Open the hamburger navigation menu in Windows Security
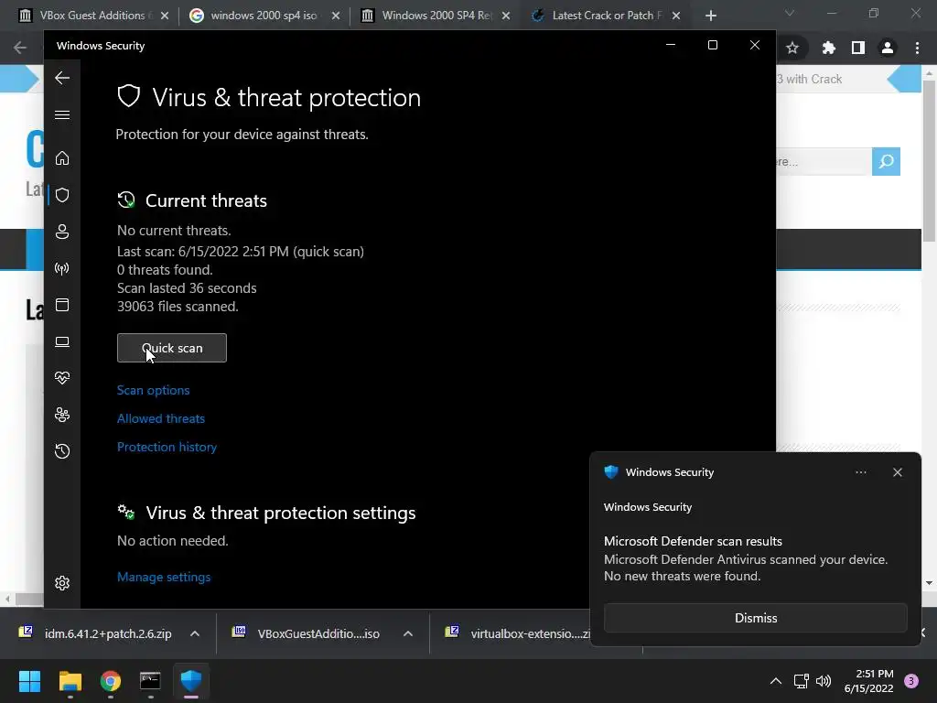Viewport: 937px width, 703px height. pyautogui.click(x=62, y=114)
